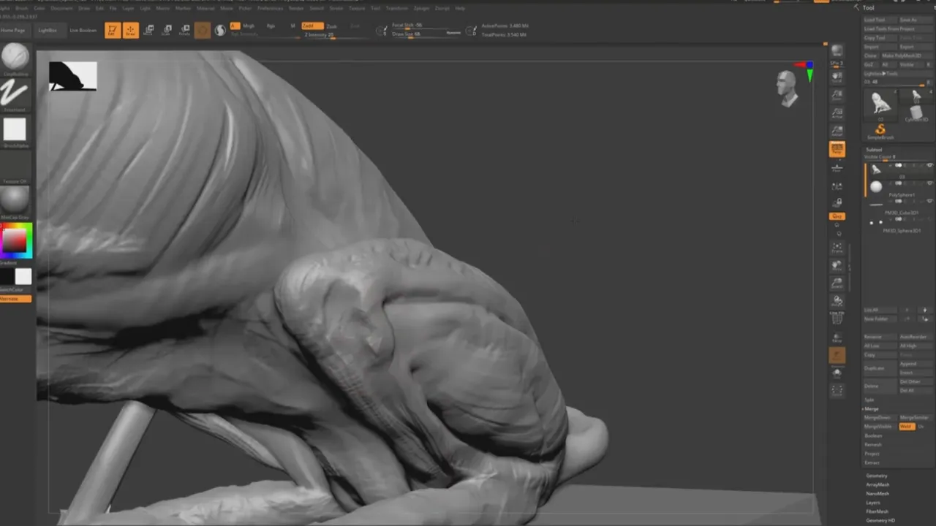This screenshot has height=526, width=936.
Task: Click the Load Tool button
Action: pos(880,20)
